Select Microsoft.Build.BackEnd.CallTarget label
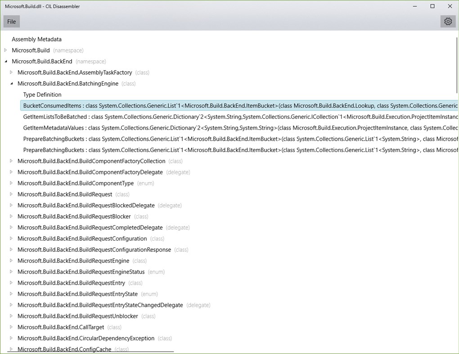This screenshot has width=459, height=354. tap(61, 327)
